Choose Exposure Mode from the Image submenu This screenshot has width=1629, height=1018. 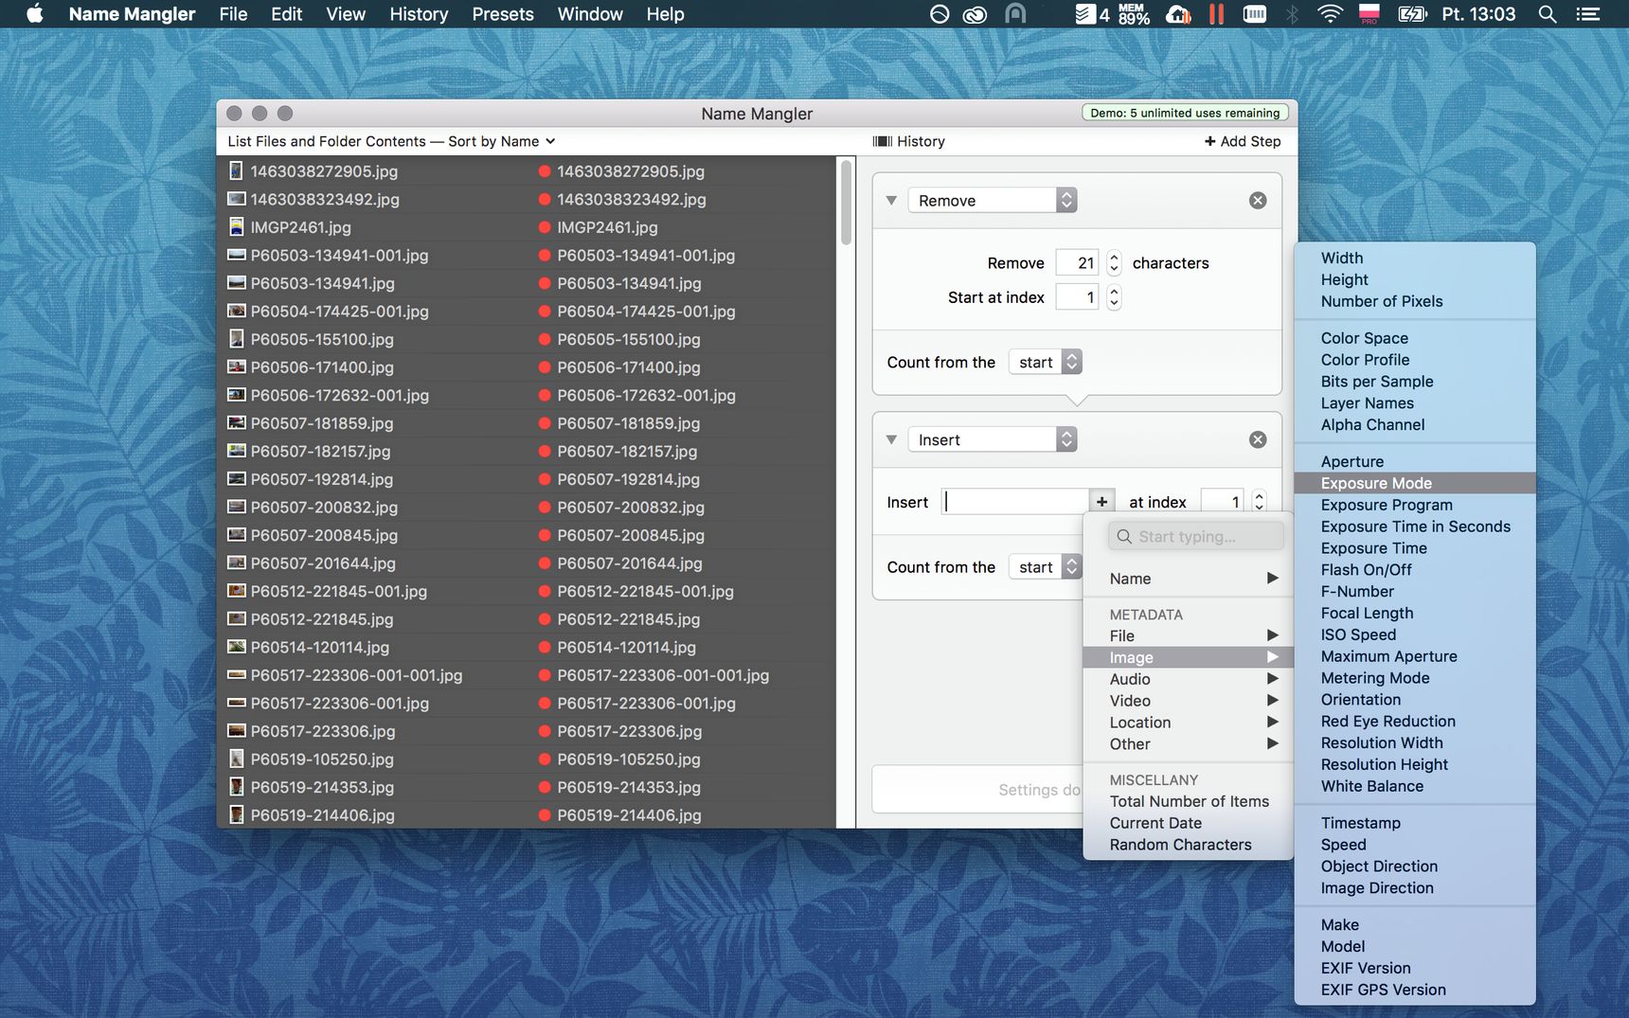1414,483
